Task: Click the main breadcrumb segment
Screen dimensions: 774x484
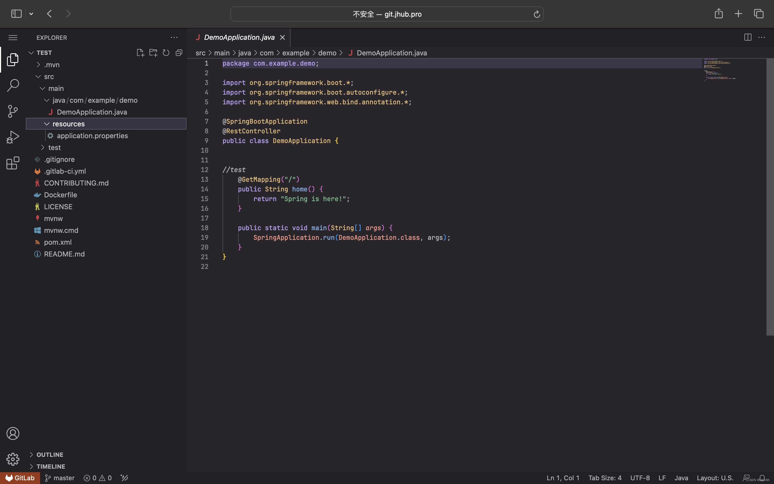Action: [222, 53]
